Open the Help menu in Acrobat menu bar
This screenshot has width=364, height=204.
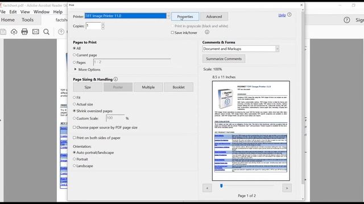coord(57,12)
